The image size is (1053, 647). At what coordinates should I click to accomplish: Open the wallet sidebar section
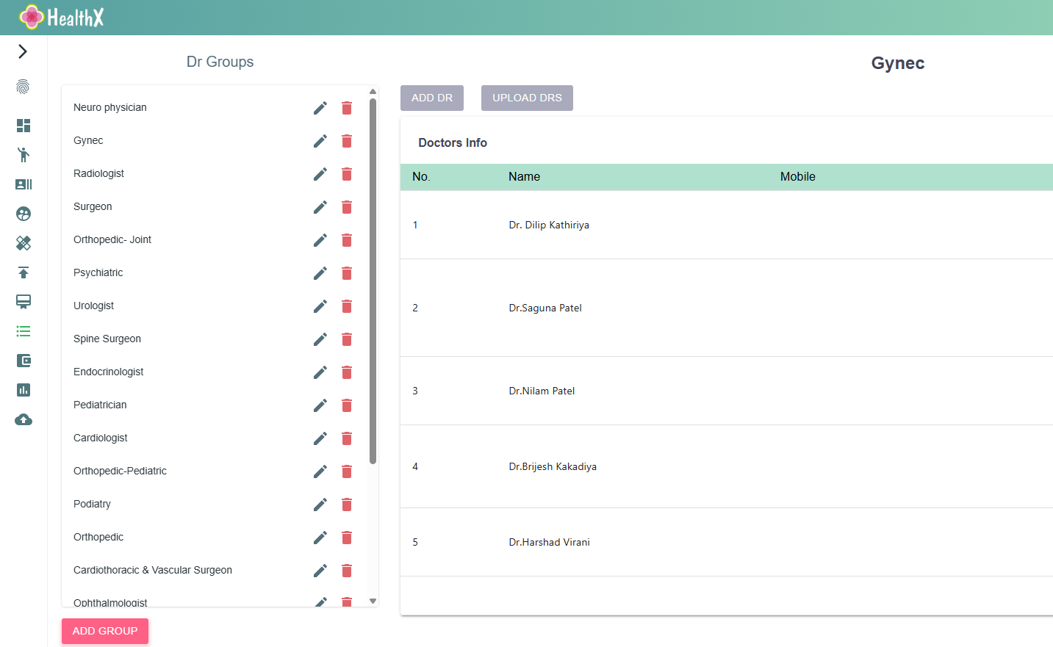point(23,361)
